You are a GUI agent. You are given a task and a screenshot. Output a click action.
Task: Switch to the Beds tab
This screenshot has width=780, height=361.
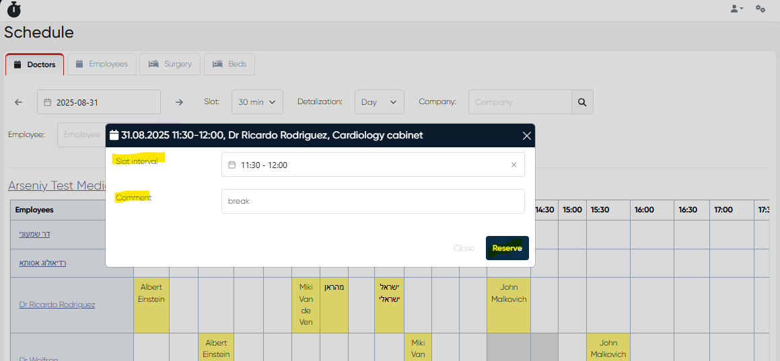click(229, 64)
